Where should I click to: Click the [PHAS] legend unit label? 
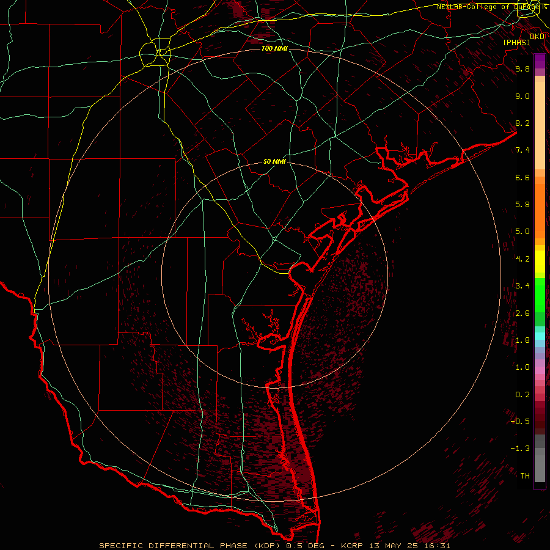pyautogui.click(x=516, y=42)
